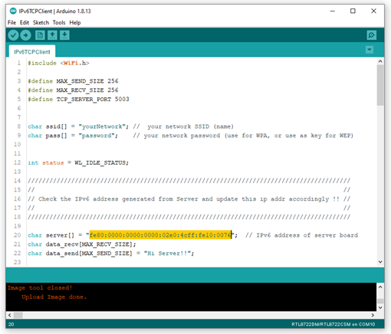The image size is (391, 334).
Task: Create a new sketch file
Action: (x=40, y=35)
